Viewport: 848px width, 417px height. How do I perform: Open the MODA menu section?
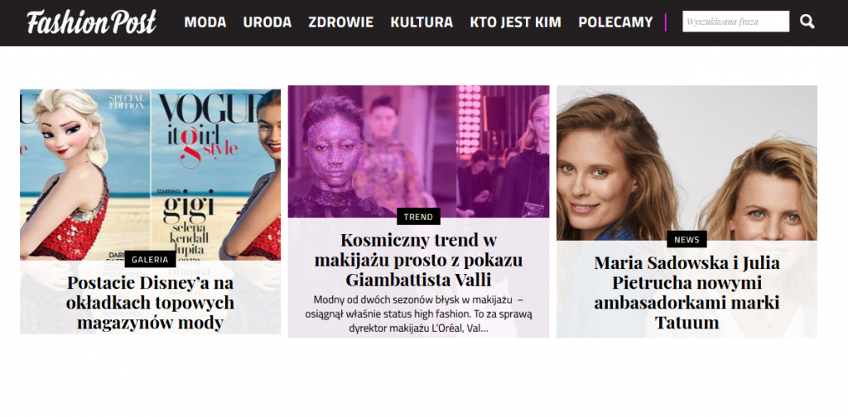click(x=205, y=22)
